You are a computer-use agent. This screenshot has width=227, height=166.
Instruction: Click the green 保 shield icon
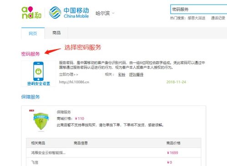41,121
